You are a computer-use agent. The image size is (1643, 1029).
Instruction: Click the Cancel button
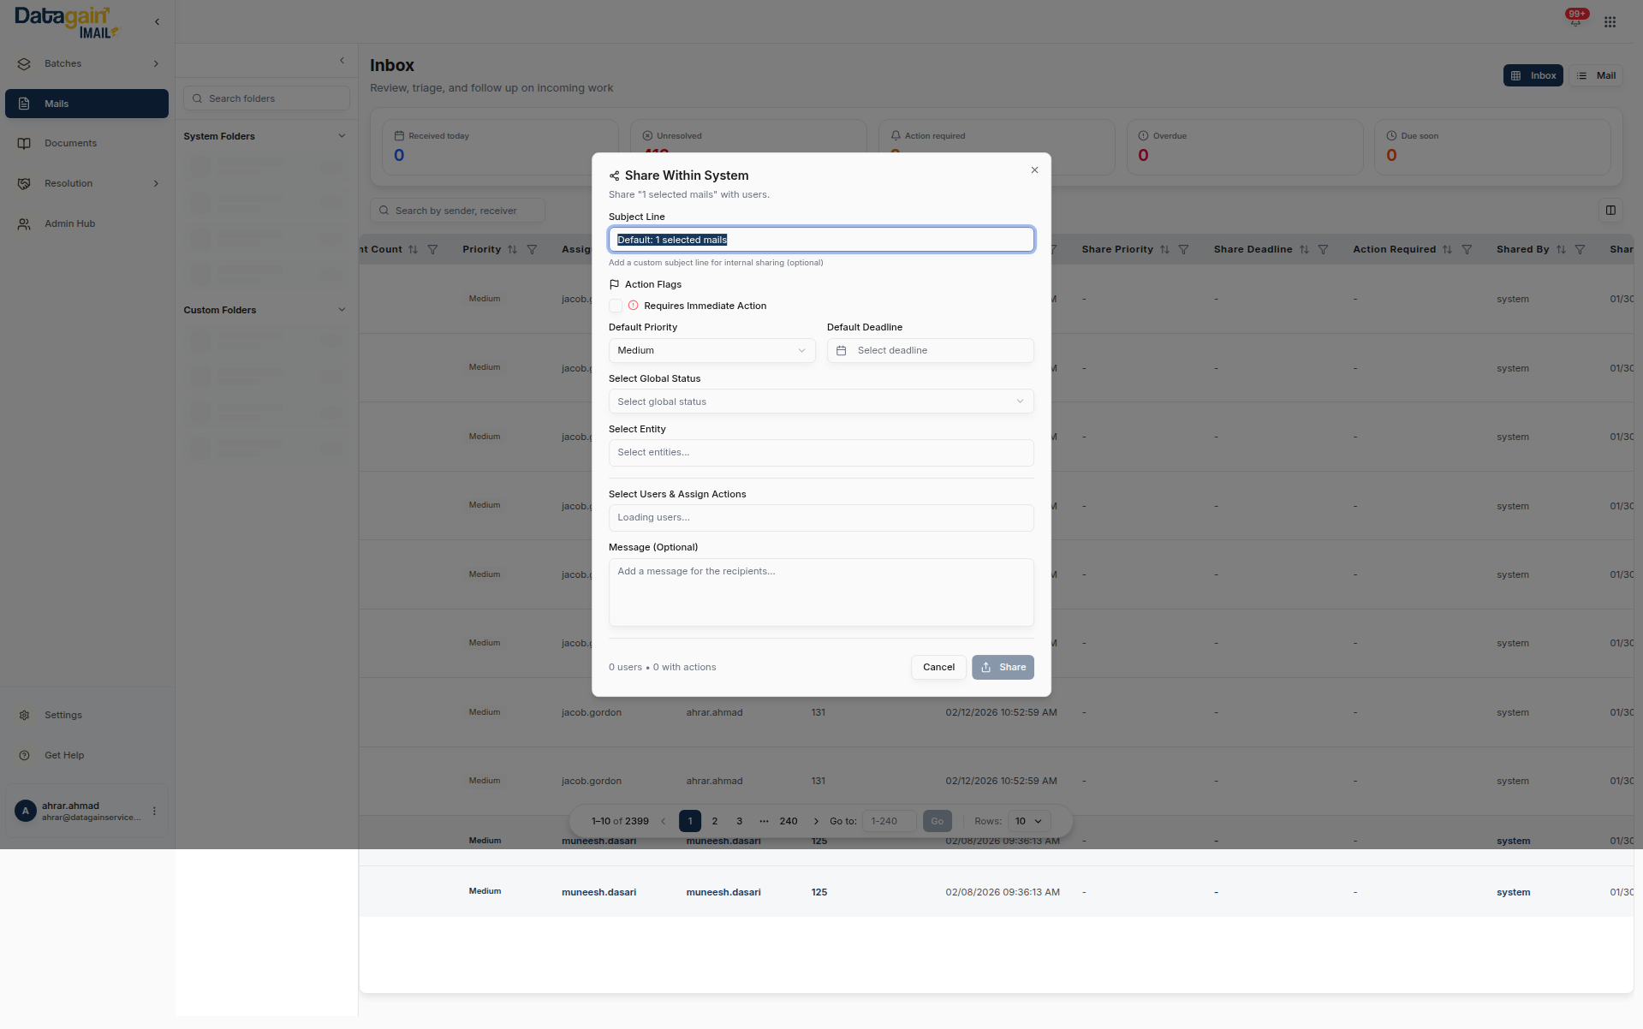click(938, 668)
